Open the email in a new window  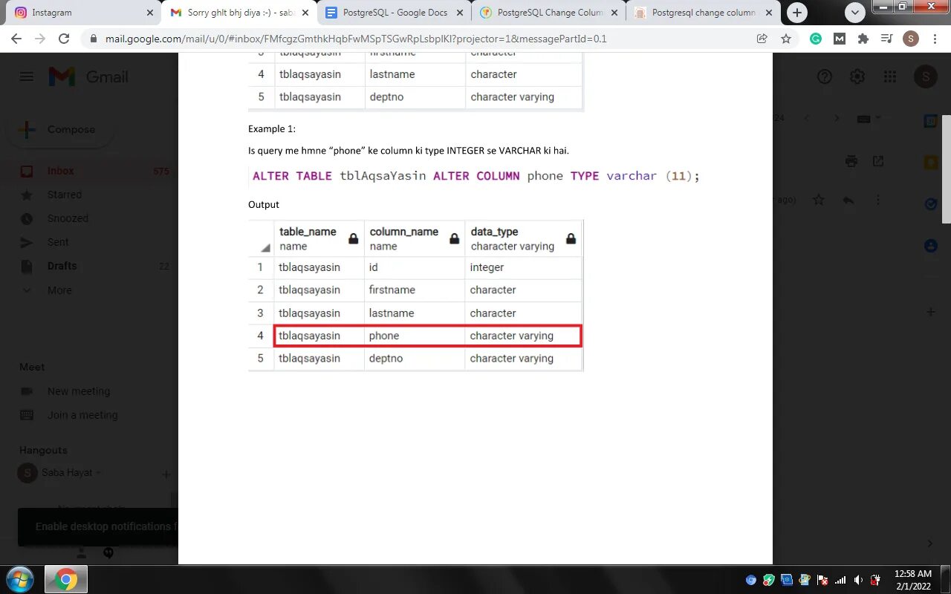pos(878,161)
